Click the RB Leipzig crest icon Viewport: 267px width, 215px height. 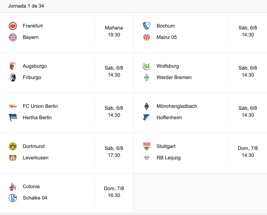(147, 158)
